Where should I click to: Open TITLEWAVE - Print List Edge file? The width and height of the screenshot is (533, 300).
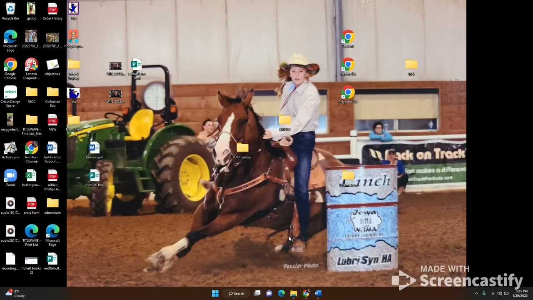tap(31, 235)
